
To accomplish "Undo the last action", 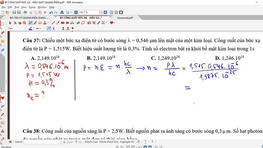I will (x=51, y=12).
